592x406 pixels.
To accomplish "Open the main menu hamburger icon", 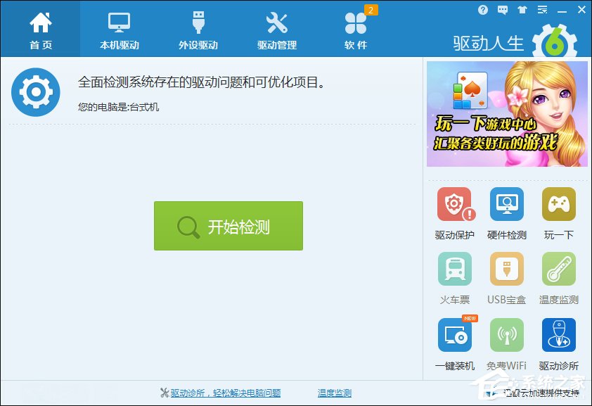I will [541, 10].
